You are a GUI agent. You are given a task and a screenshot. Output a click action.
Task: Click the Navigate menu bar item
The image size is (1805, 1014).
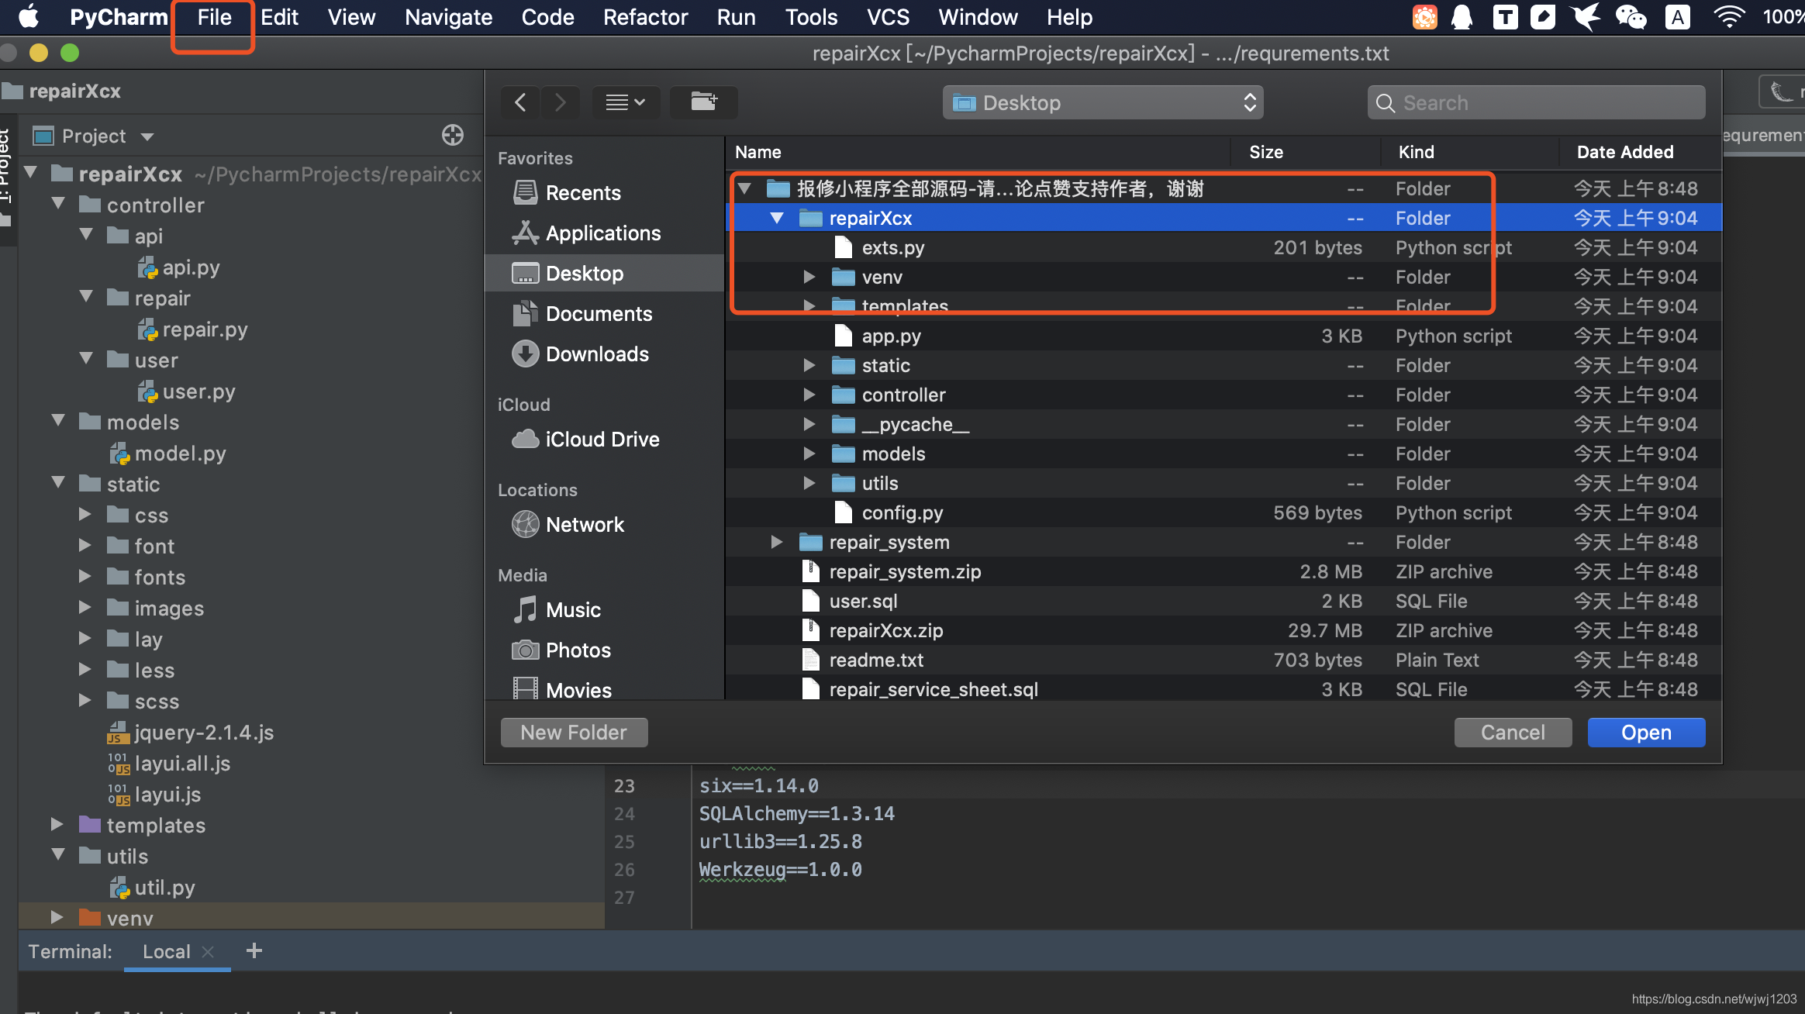click(447, 17)
